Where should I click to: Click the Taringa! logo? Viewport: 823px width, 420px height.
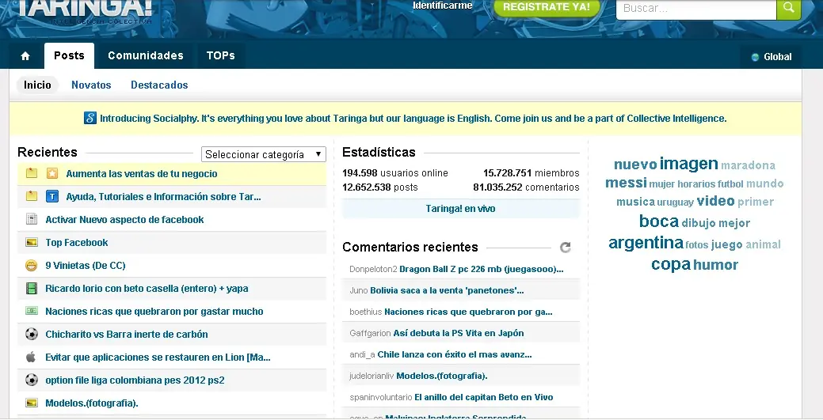coord(85,10)
